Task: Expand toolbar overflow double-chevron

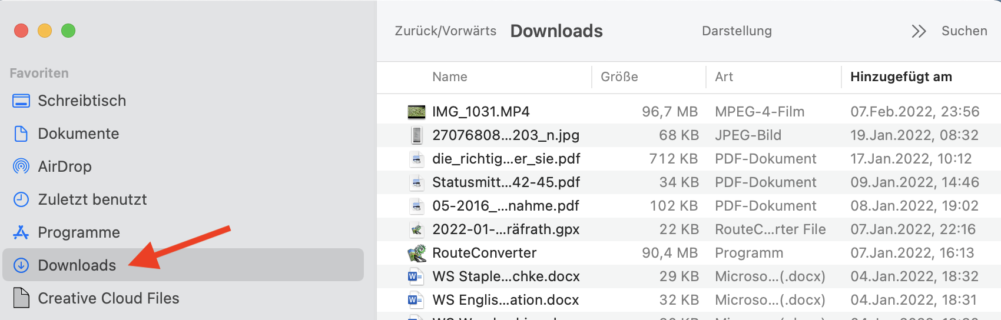Action: [919, 31]
